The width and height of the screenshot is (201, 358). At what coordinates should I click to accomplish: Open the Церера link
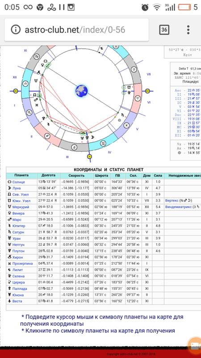(18, 282)
